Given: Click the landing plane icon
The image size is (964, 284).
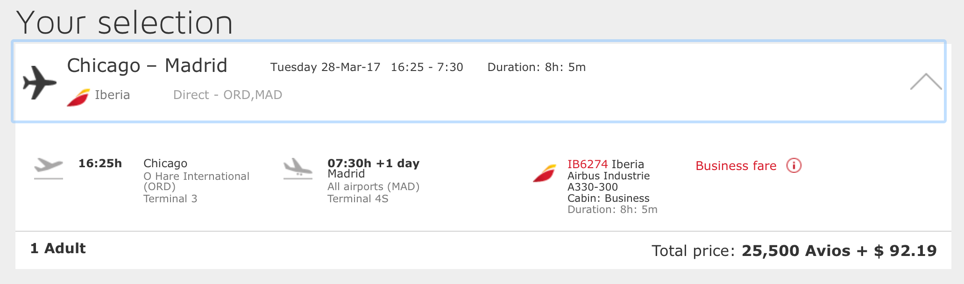Looking at the screenshot, I should click(x=298, y=168).
